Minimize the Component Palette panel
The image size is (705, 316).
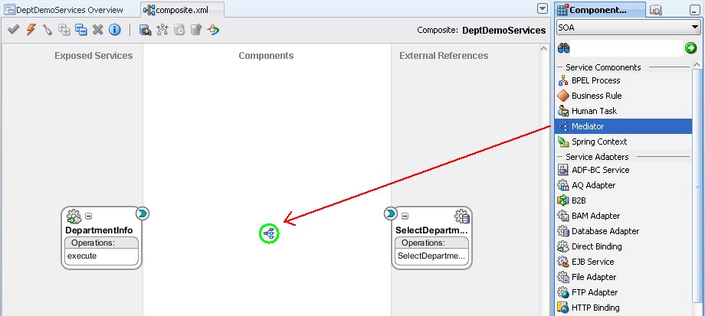[695, 10]
